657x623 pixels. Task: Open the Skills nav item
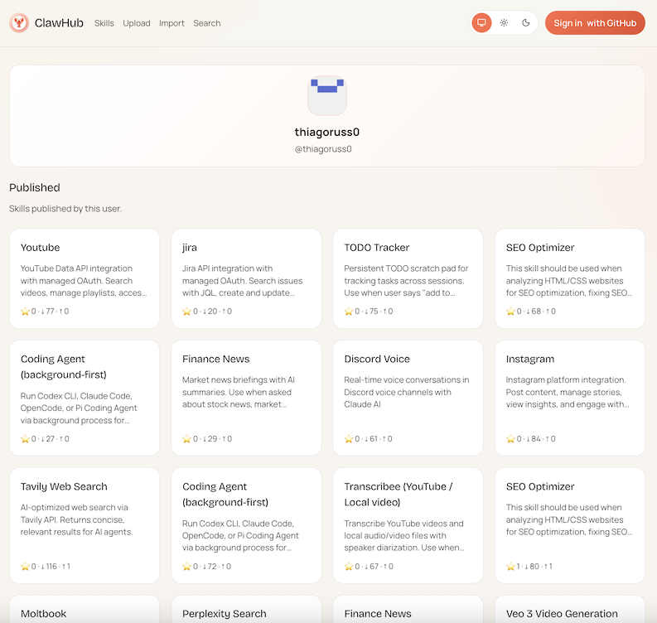point(104,23)
